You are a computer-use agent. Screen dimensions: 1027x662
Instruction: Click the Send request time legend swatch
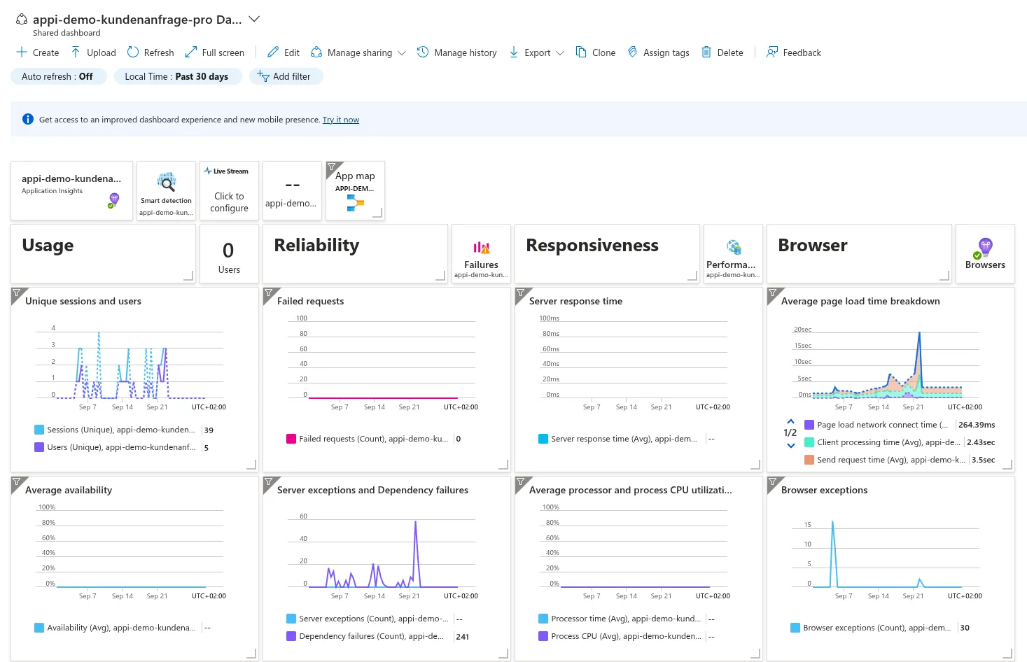pyautogui.click(x=809, y=460)
